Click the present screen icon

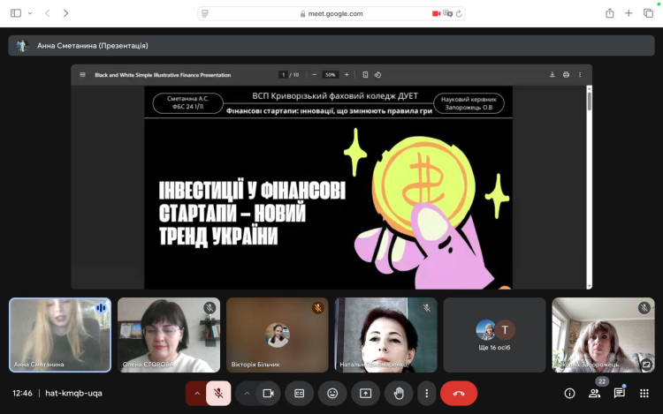[365, 393]
